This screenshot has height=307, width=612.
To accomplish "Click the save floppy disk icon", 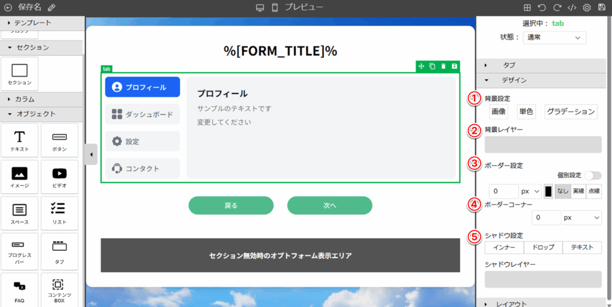I will (x=602, y=8).
